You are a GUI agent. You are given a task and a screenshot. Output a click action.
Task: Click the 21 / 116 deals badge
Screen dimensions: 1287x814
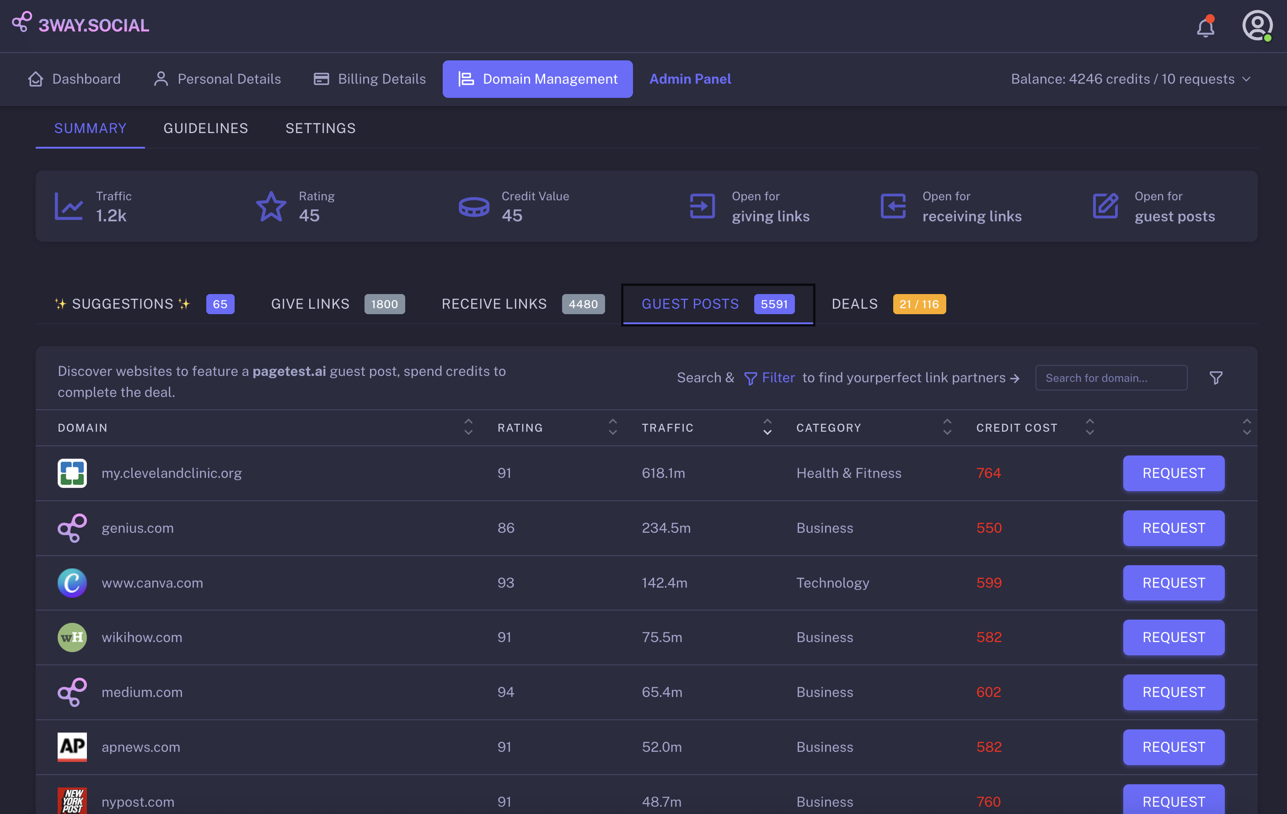[919, 304]
